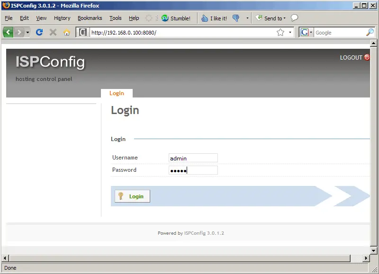Select the orange Login tab
Screen dimensions: 379x274
pyautogui.click(x=117, y=93)
